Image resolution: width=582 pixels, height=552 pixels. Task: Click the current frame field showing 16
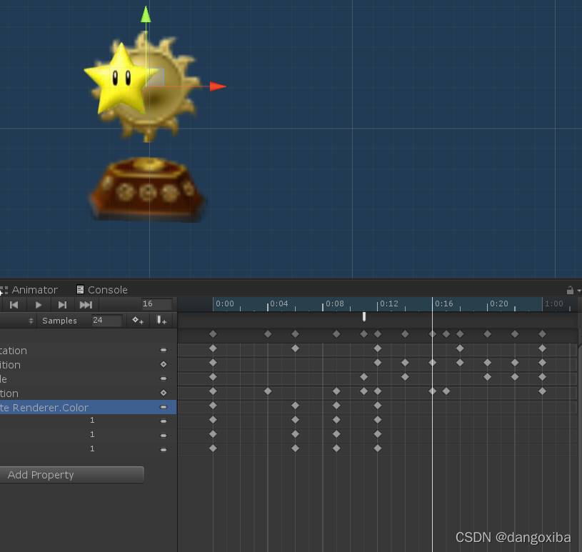(156, 304)
